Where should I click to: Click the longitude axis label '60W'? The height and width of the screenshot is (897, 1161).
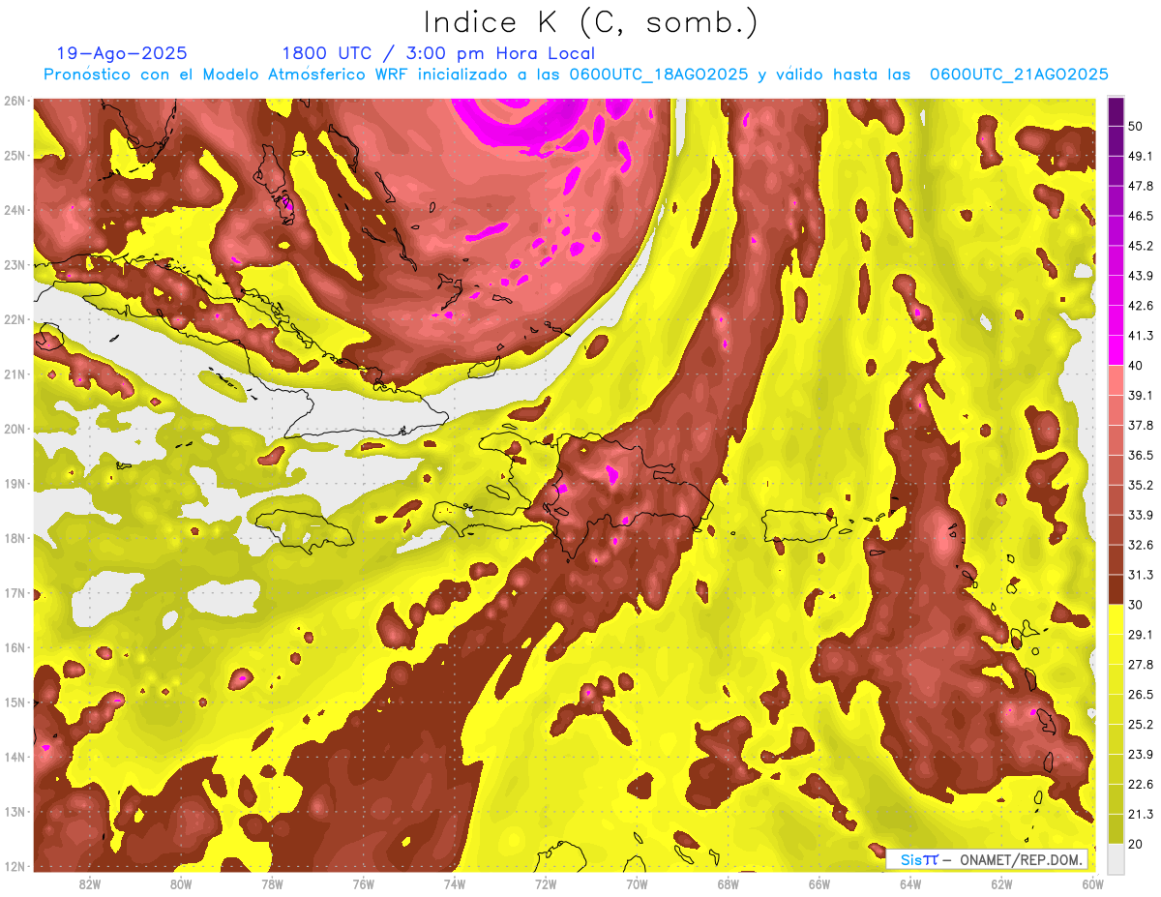click(x=1092, y=884)
